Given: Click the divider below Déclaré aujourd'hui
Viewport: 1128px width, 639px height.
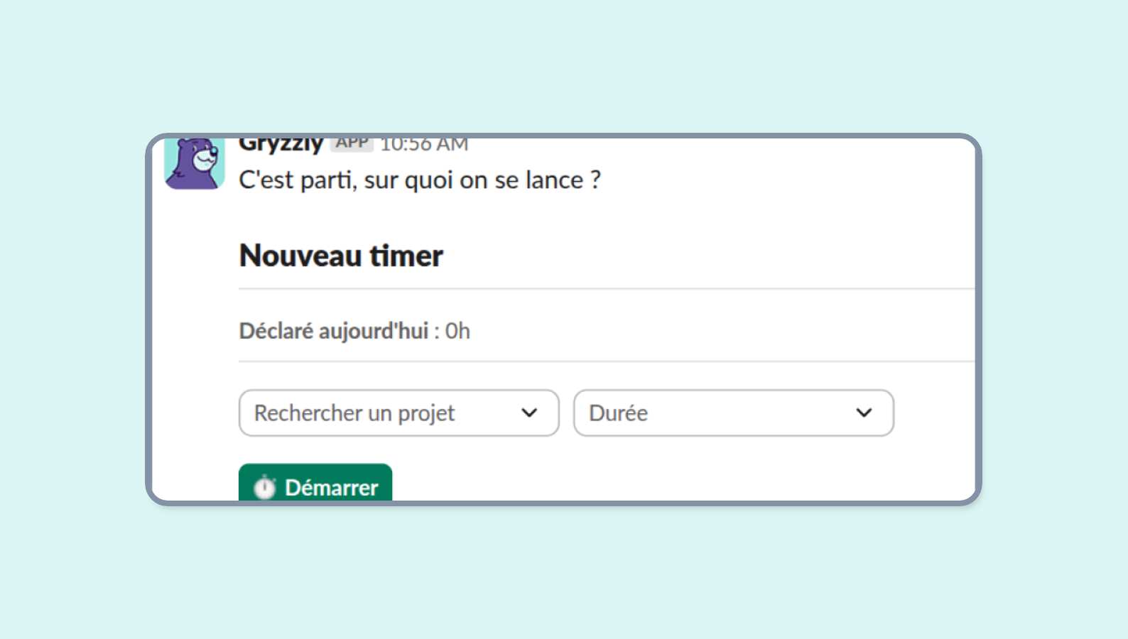Looking at the screenshot, I should tap(607, 361).
